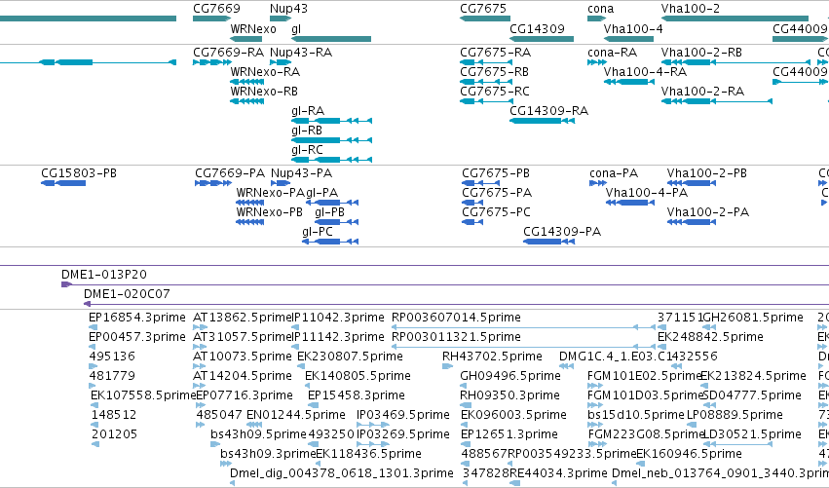
Task: Click the Nup43-PA protein label
Action: coord(301,173)
